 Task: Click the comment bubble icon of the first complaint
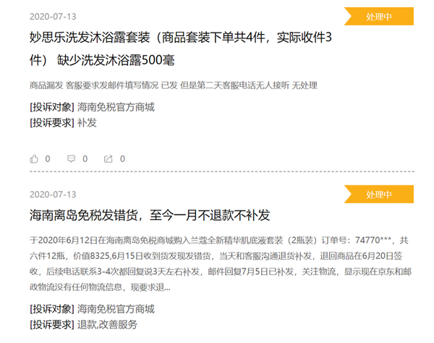pyautogui.click(x=71, y=159)
